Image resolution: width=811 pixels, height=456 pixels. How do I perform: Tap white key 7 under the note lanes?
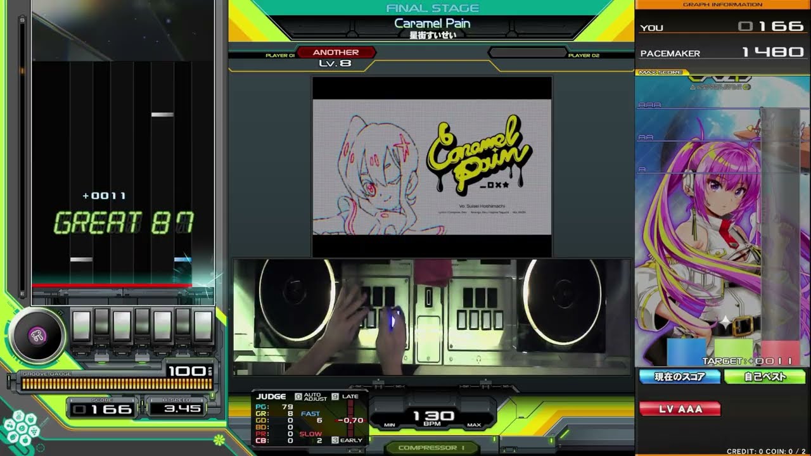click(203, 327)
